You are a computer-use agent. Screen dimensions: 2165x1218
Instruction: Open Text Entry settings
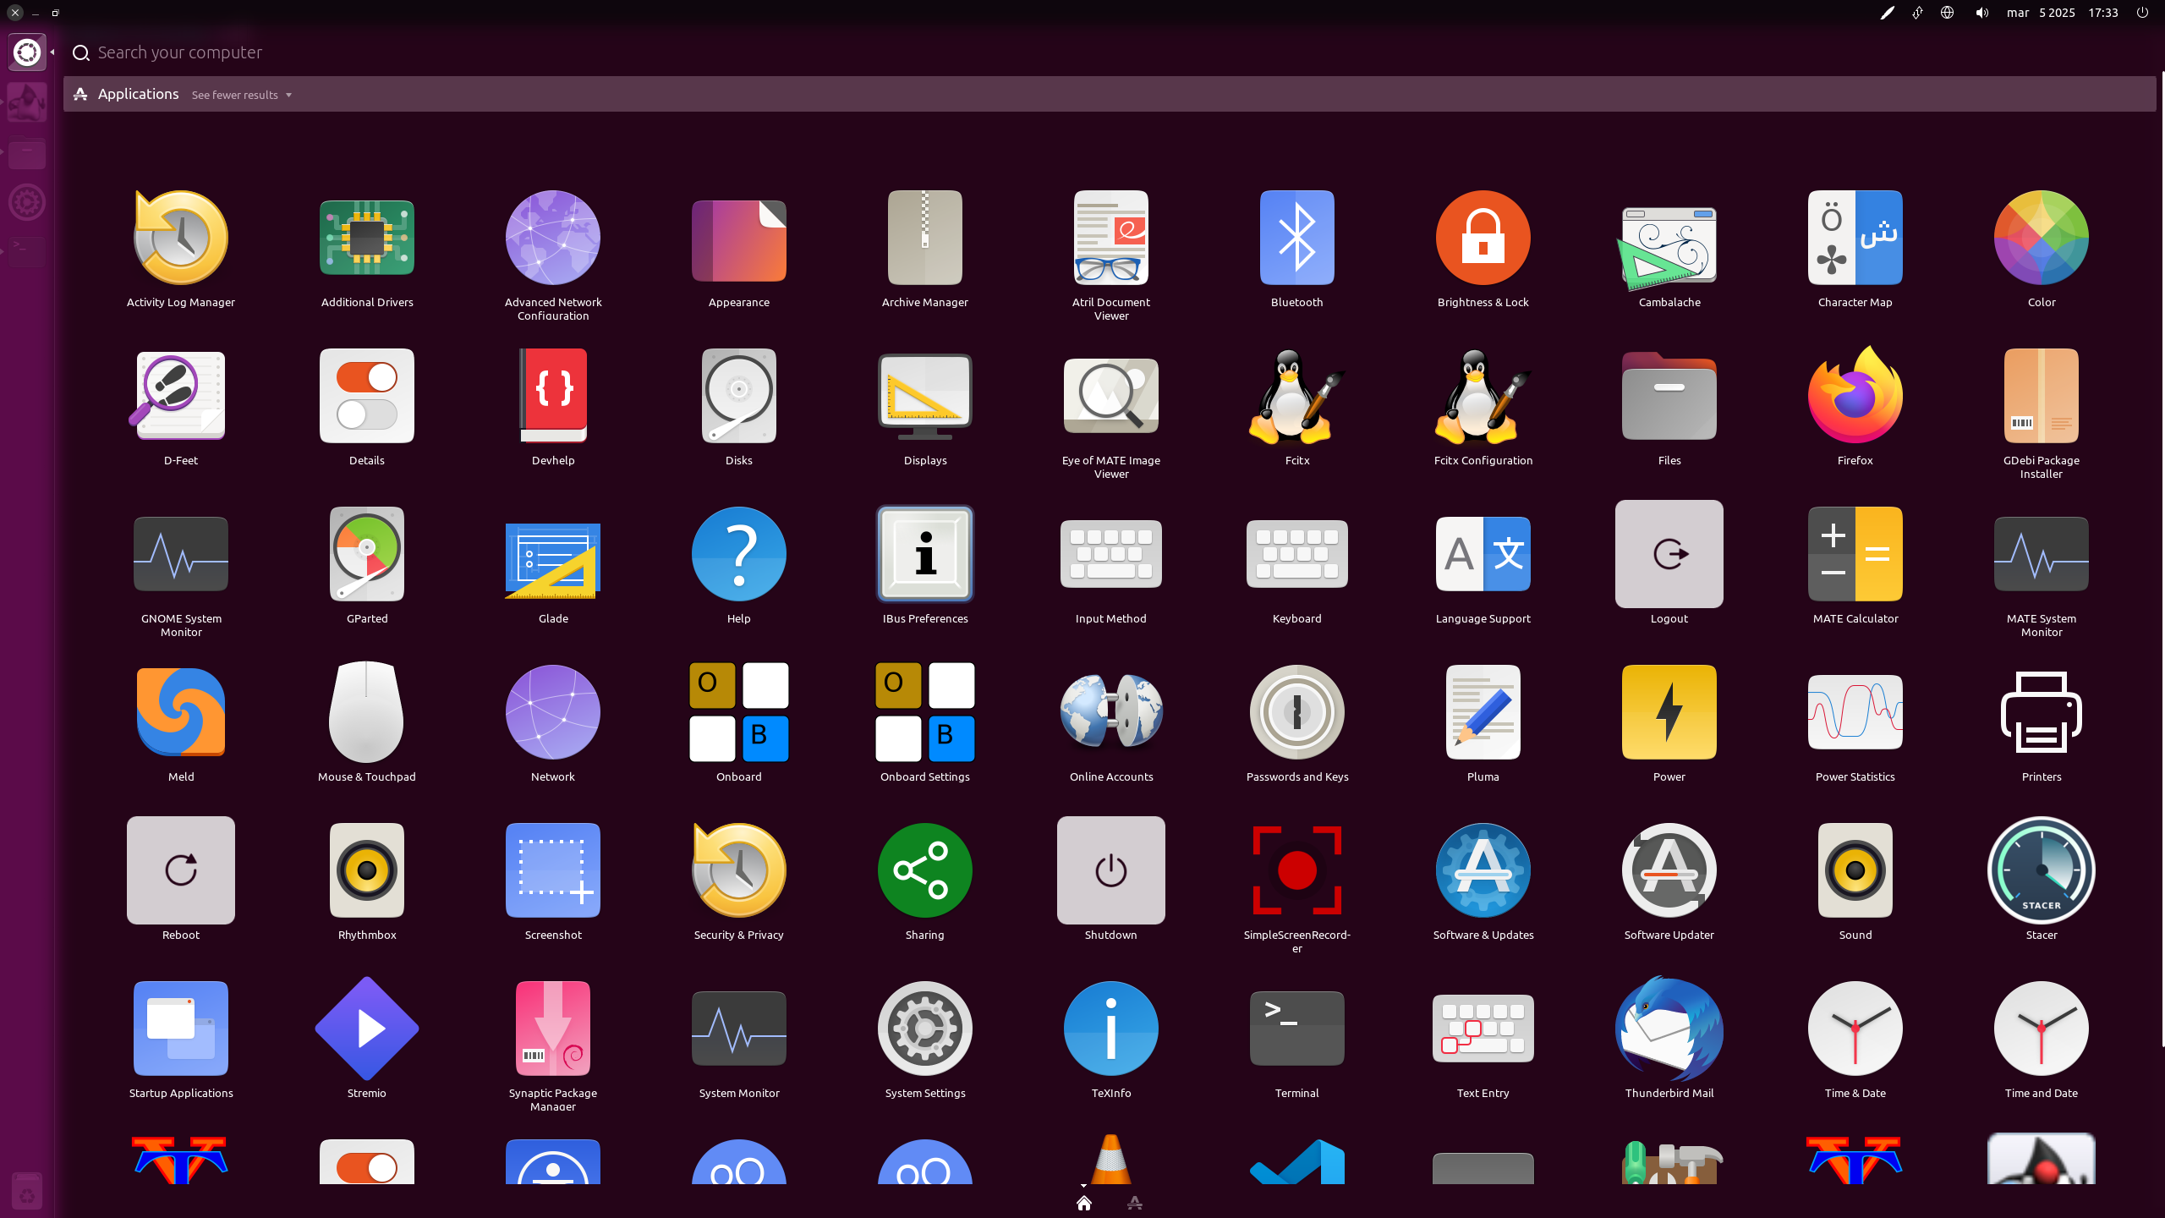[1483, 1029]
